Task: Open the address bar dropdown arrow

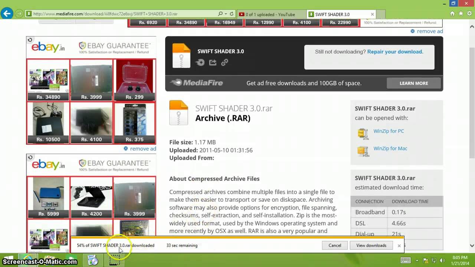Action: pyautogui.click(x=226, y=14)
